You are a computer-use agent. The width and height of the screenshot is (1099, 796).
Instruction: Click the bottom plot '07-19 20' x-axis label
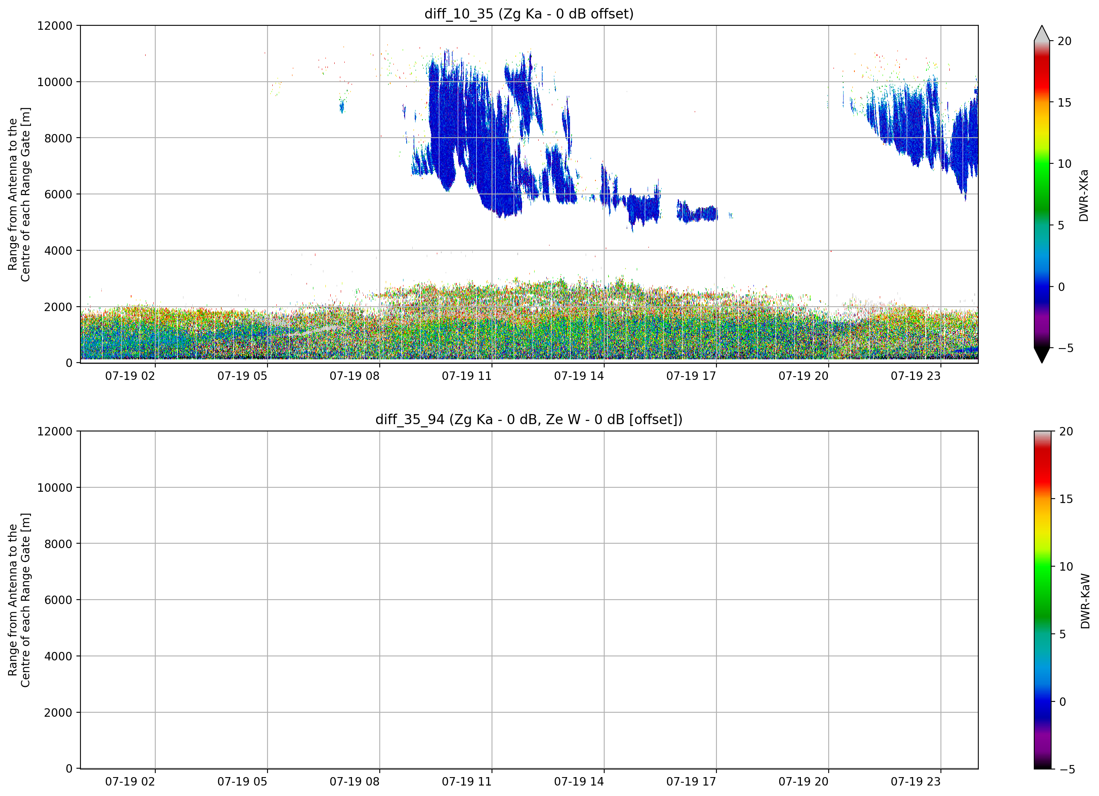point(803,782)
